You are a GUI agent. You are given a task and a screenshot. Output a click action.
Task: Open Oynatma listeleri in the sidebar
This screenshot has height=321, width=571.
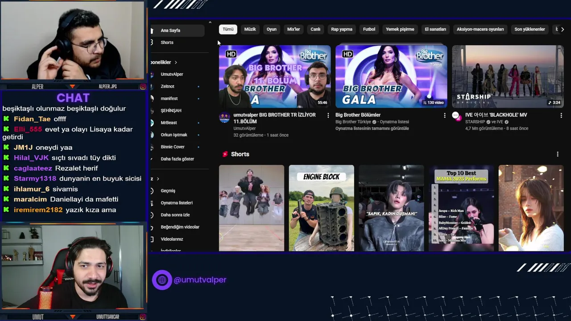177,203
